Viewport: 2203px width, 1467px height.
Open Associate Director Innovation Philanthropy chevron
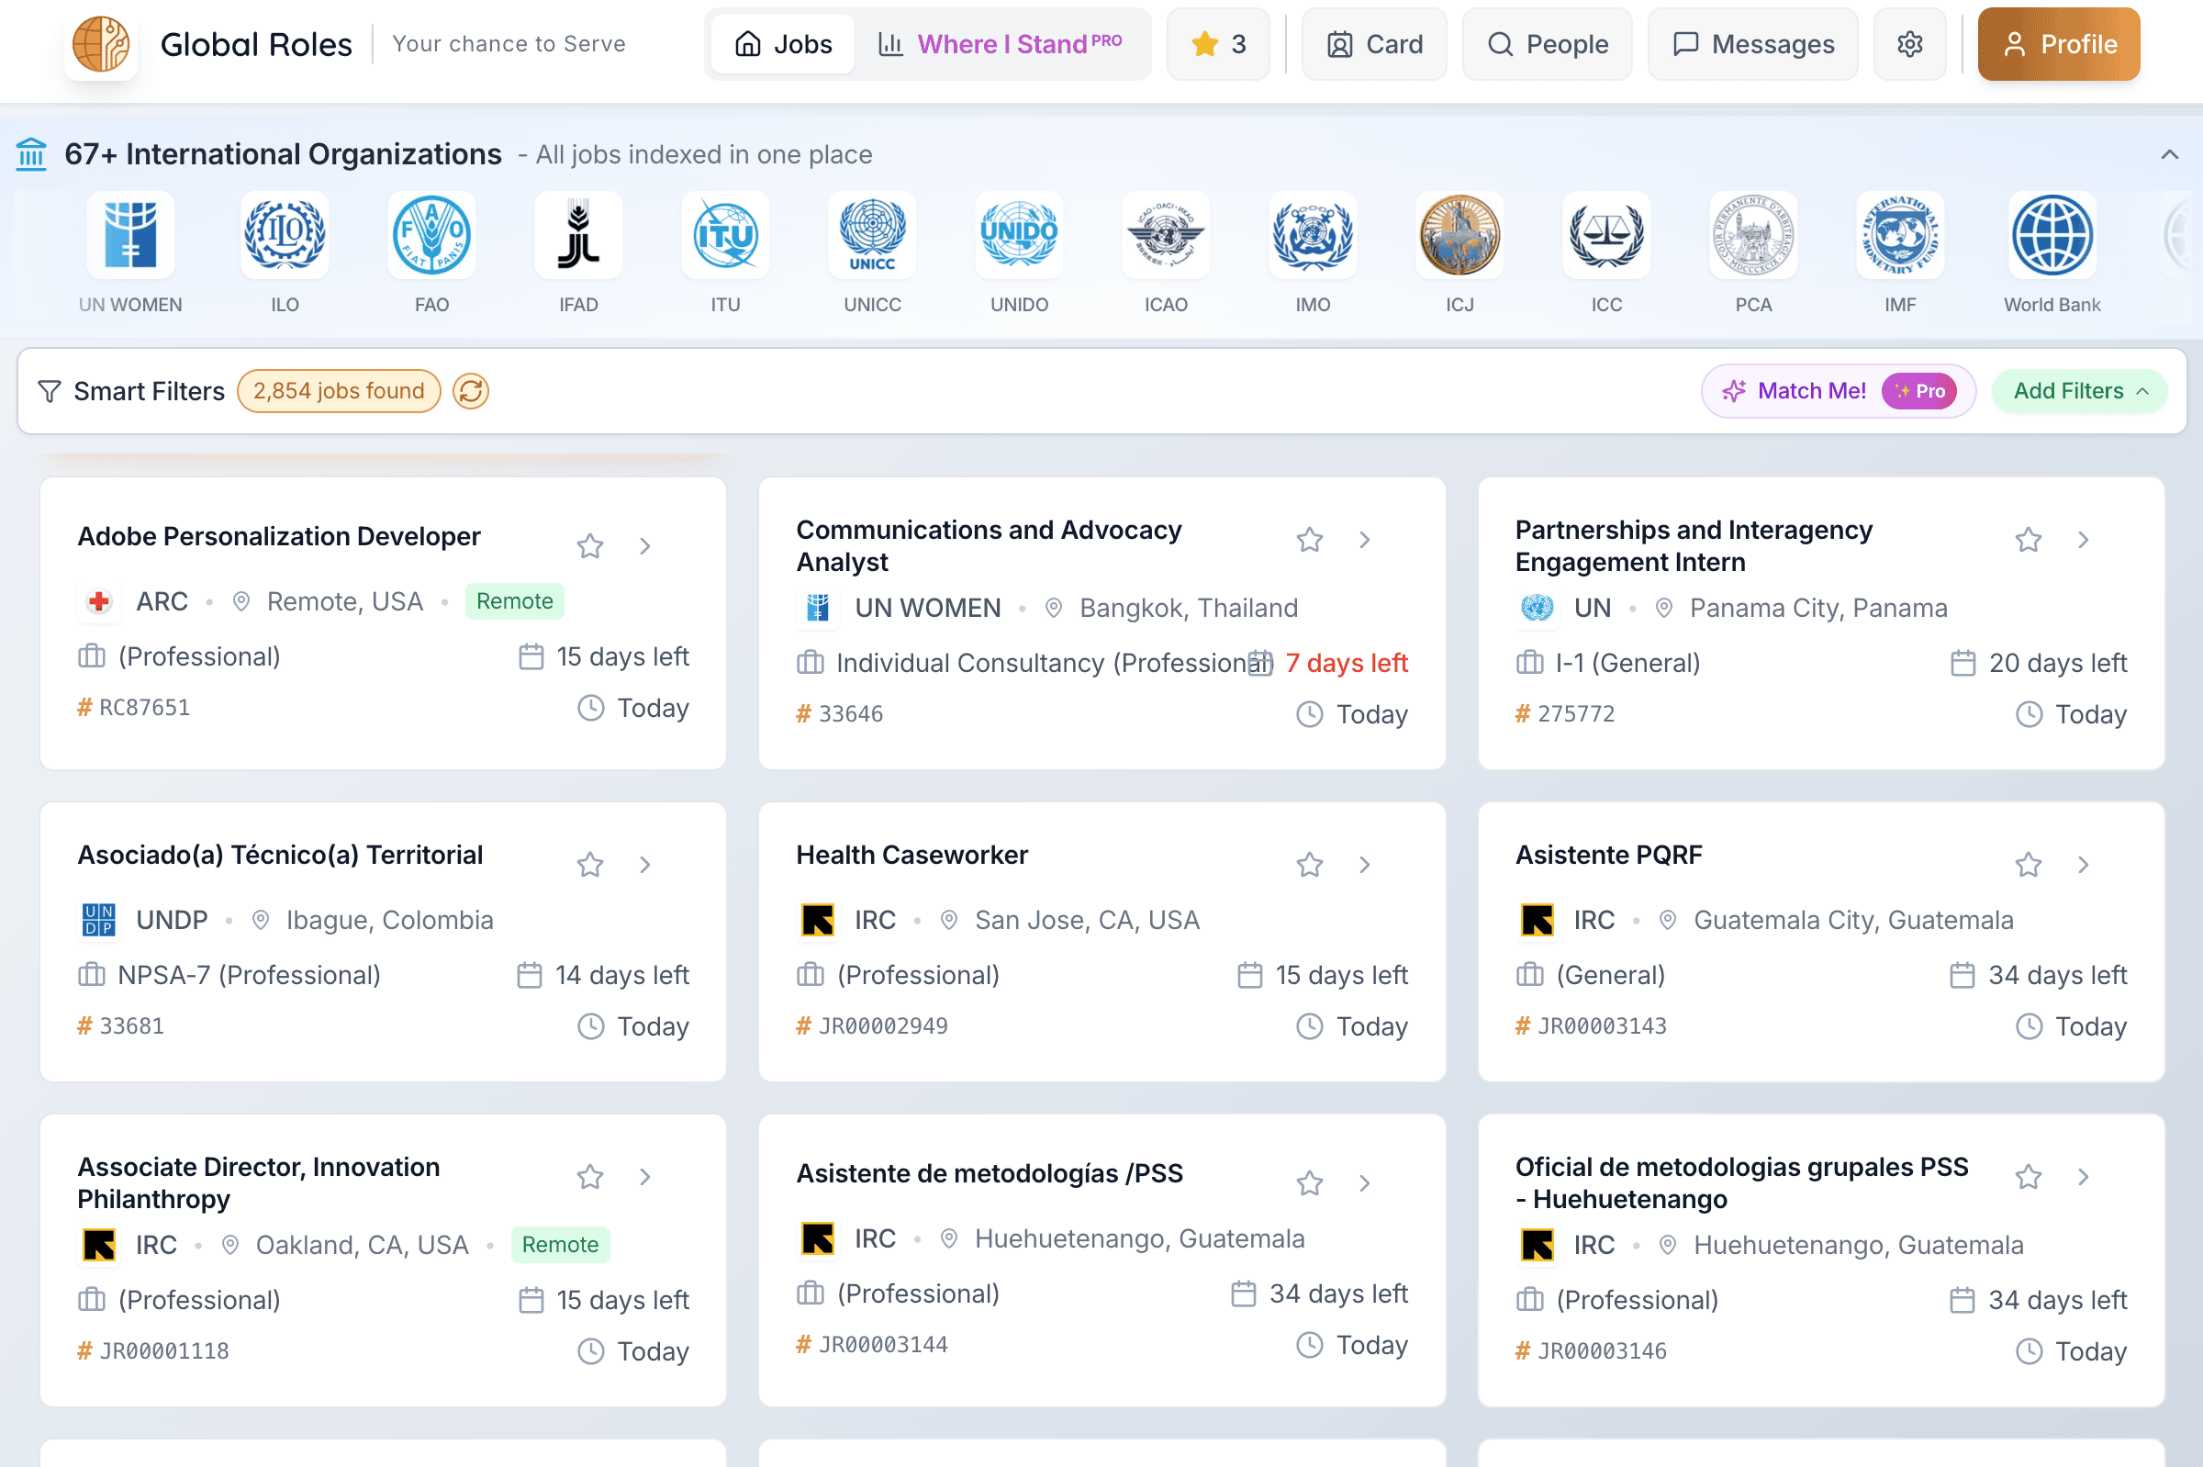click(x=644, y=1177)
